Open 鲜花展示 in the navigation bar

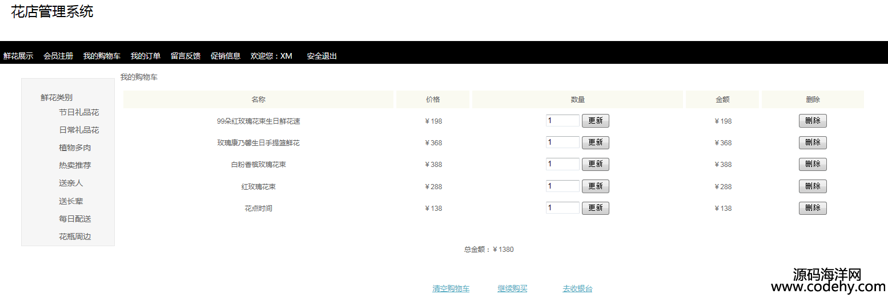click(18, 56)
